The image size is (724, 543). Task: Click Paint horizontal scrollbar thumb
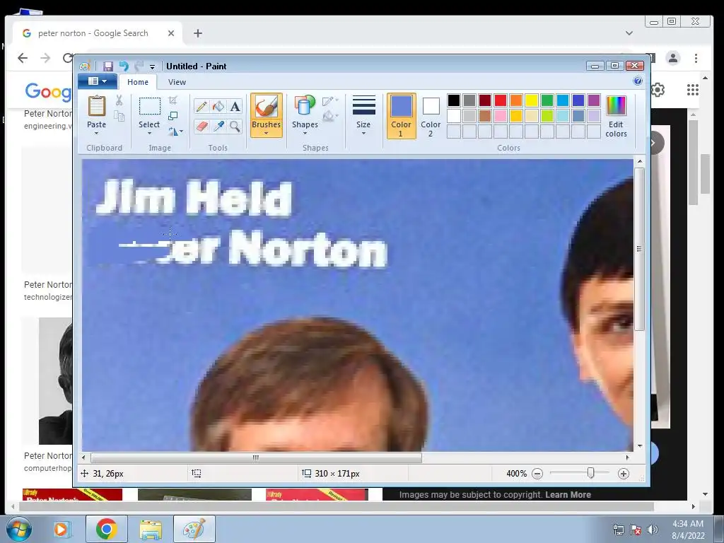tap(256, 457)
